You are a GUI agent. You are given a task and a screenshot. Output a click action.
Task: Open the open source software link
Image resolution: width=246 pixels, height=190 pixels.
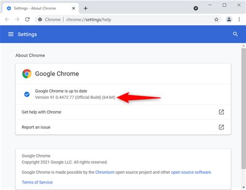(x=191, y=172)
